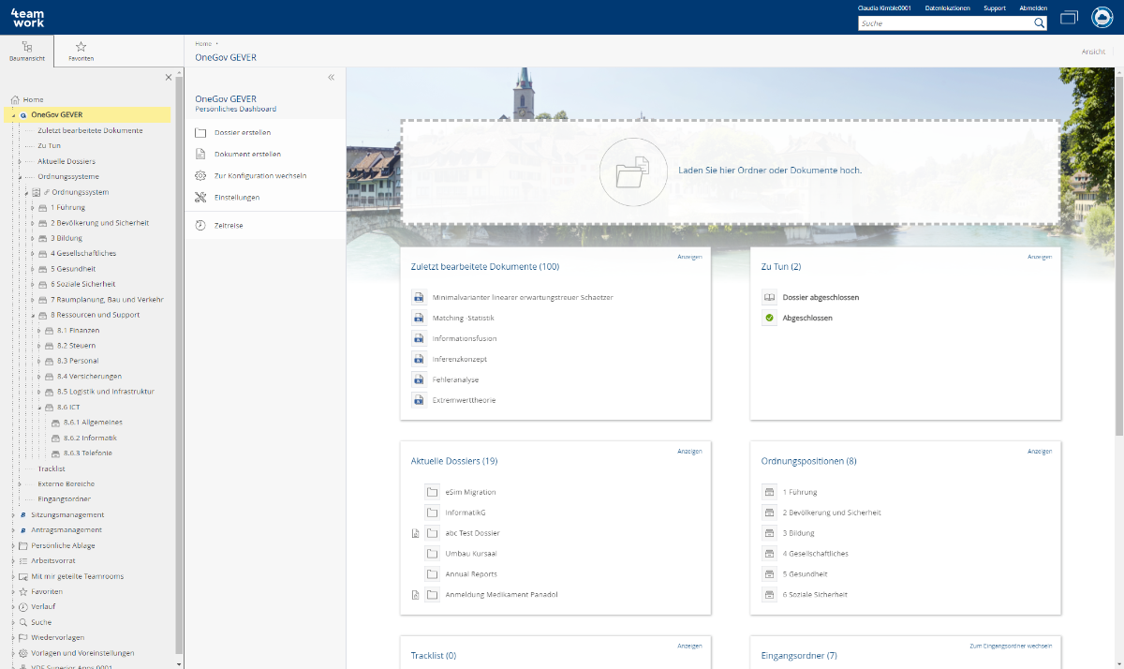Click the document icon beside Fehleranalyse
The width and height of the screenshot is (1124, 669).
tap(419, 379)
